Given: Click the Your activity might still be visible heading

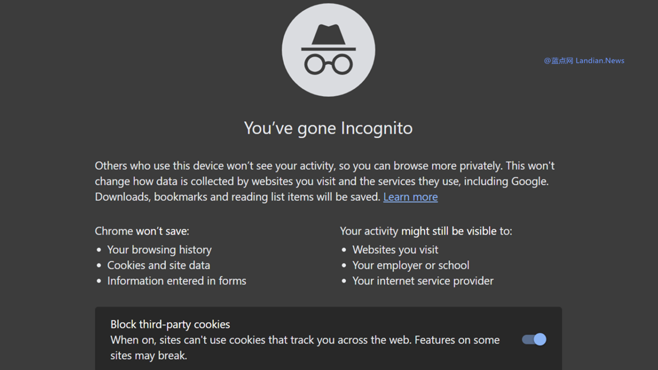Looking at the screenshot, I should coord(426,231).
